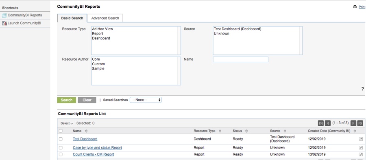The image size is (366, 160).
Task: Open the CommunityBI Reports shortcut icon
Action: pos(4,15)
